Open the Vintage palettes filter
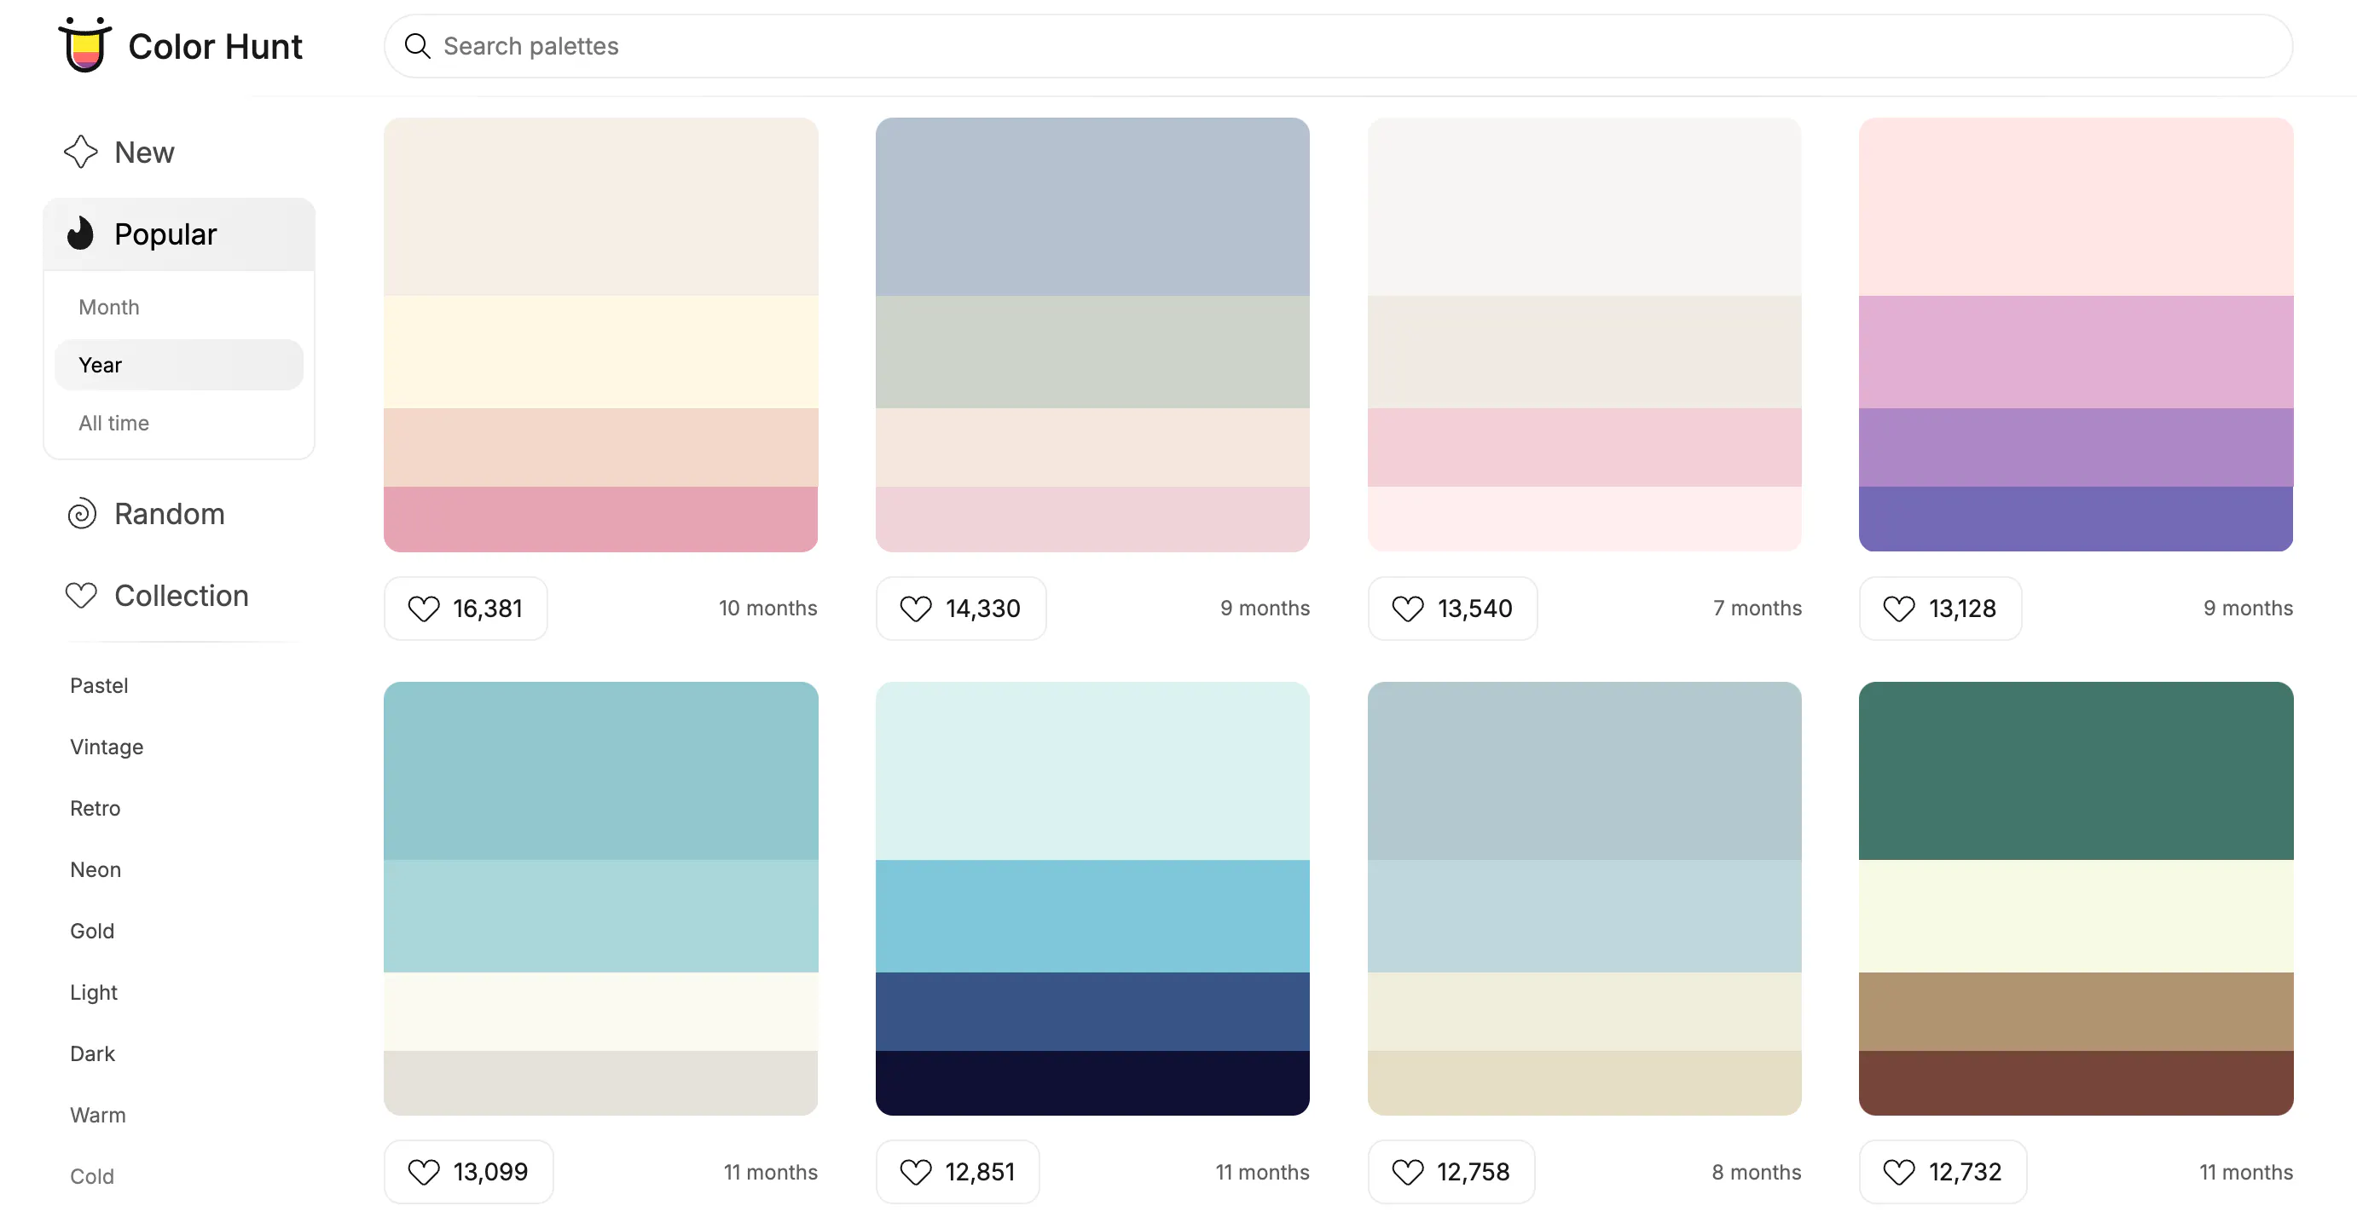2357x1229 pixels. pyautogui.click(x=105, y=747)
